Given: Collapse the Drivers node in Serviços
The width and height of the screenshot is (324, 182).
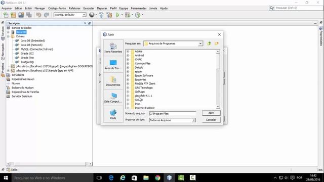Looking at the screenshot, I should coord(8,36).
